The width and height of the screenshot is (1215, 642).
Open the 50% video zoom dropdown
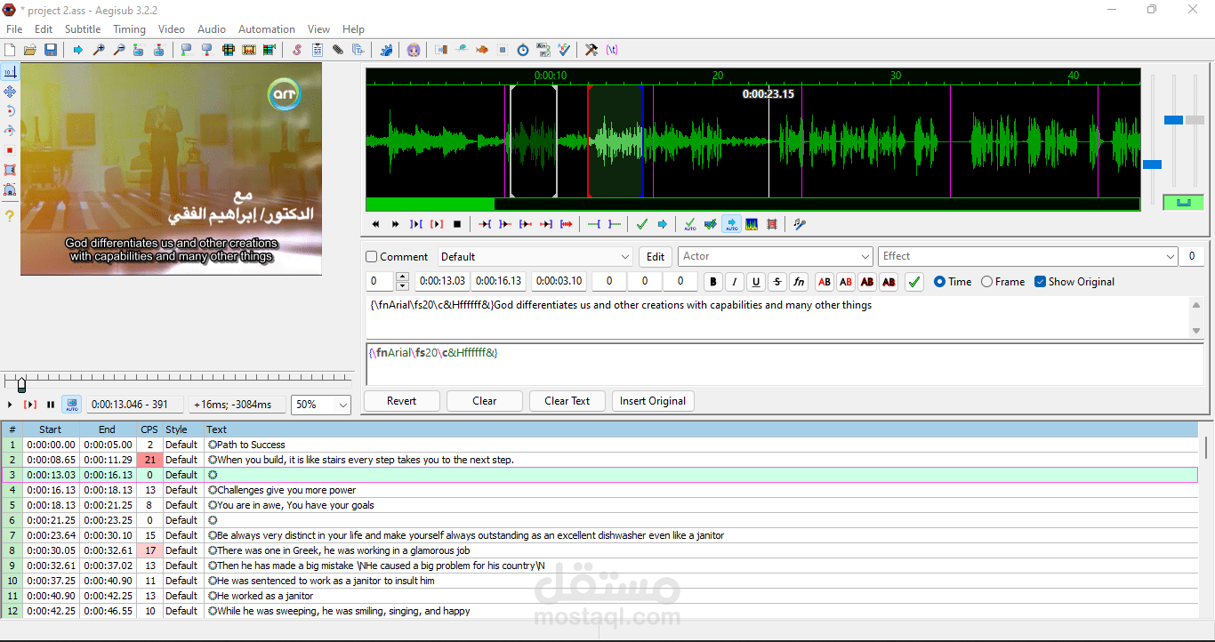coord(321,405)
